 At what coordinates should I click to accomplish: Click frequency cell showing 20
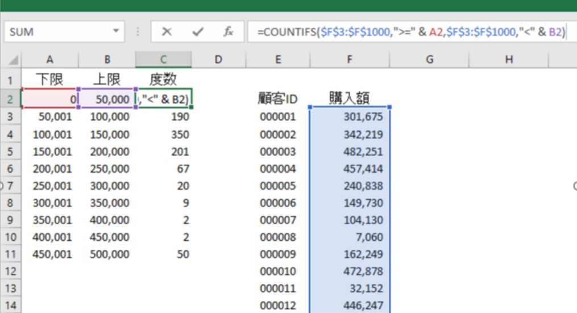[163, 186]
